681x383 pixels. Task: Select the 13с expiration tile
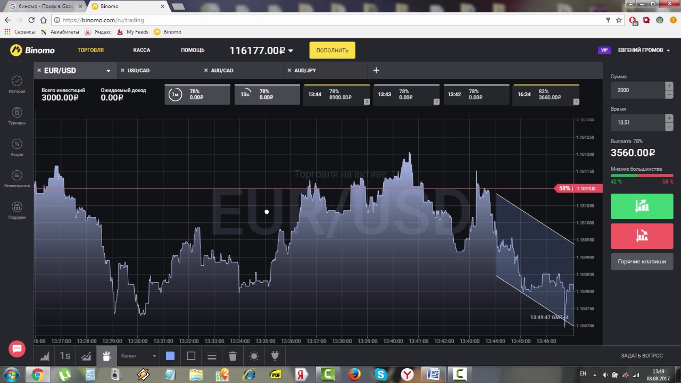[x=267, y=94]
